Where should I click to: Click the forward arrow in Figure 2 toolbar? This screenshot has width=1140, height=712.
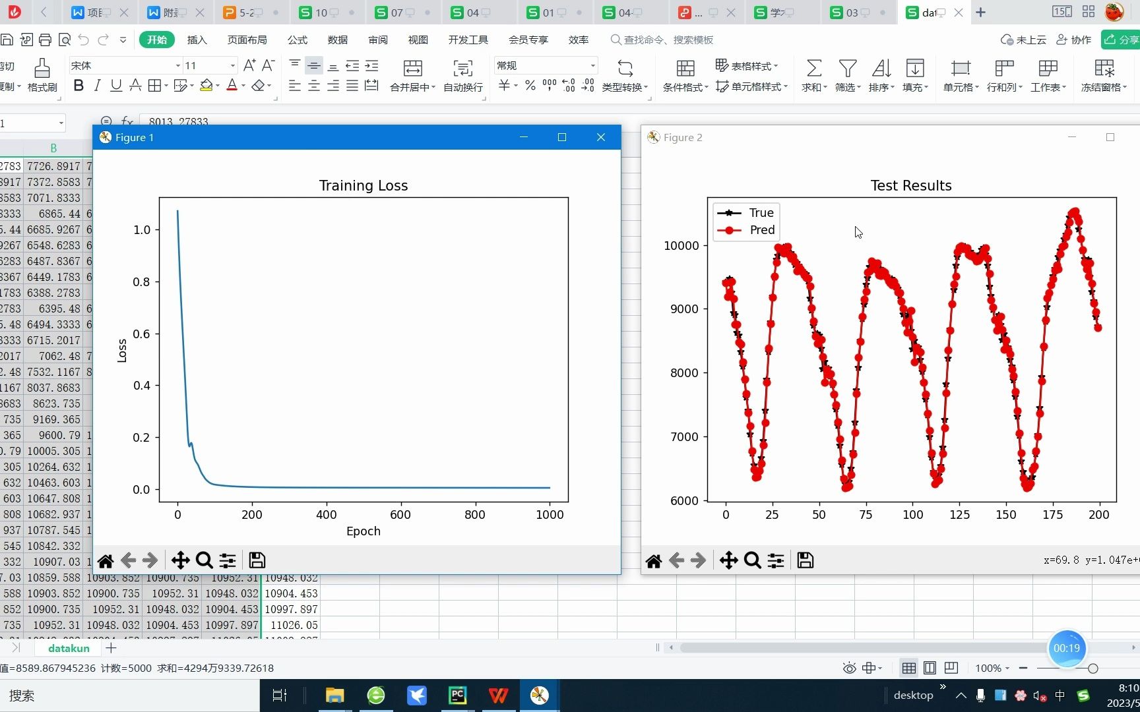(x=698, y=561)
